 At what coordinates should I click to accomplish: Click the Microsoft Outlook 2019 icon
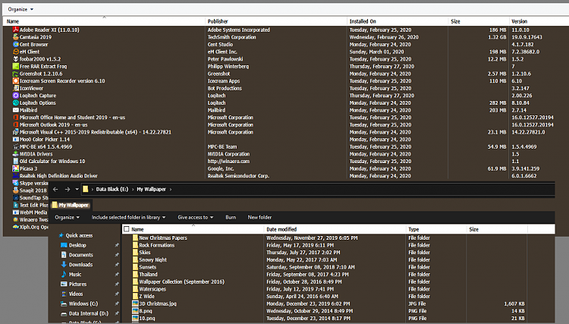click(16, 124)
